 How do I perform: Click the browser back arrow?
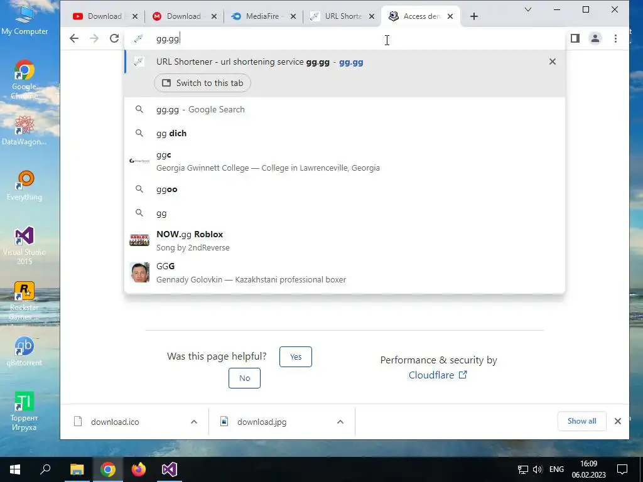74,38
